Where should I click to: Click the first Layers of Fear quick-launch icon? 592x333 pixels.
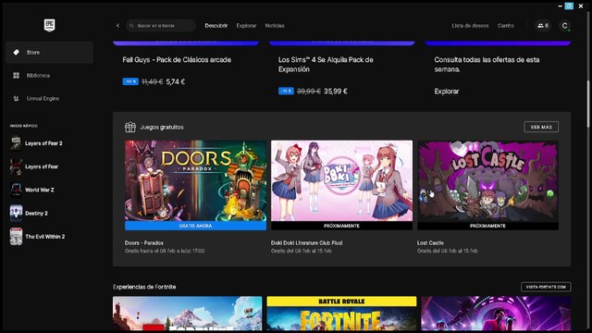coord(16,166)
